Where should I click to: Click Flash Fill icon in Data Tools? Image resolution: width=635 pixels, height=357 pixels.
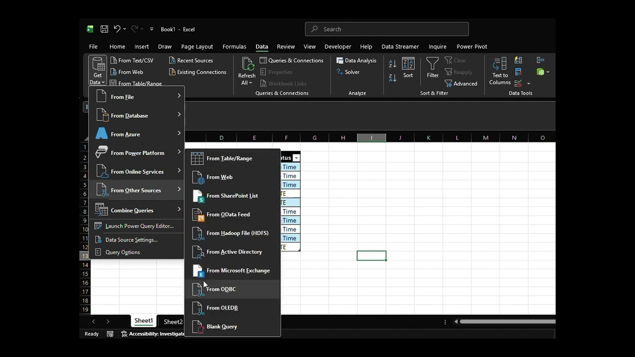[x=518, y=60]
